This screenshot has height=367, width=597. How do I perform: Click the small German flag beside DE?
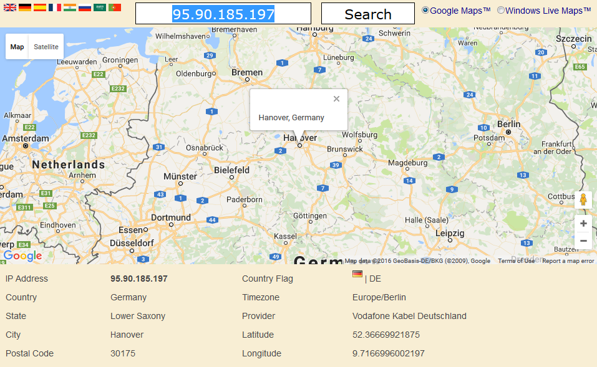357,274
